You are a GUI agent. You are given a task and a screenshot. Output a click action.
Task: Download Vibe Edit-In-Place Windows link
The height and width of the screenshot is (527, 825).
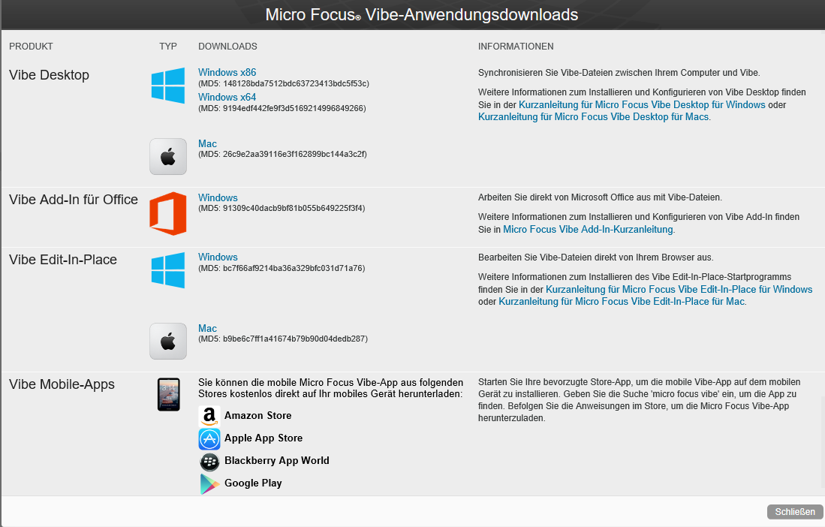218,257
